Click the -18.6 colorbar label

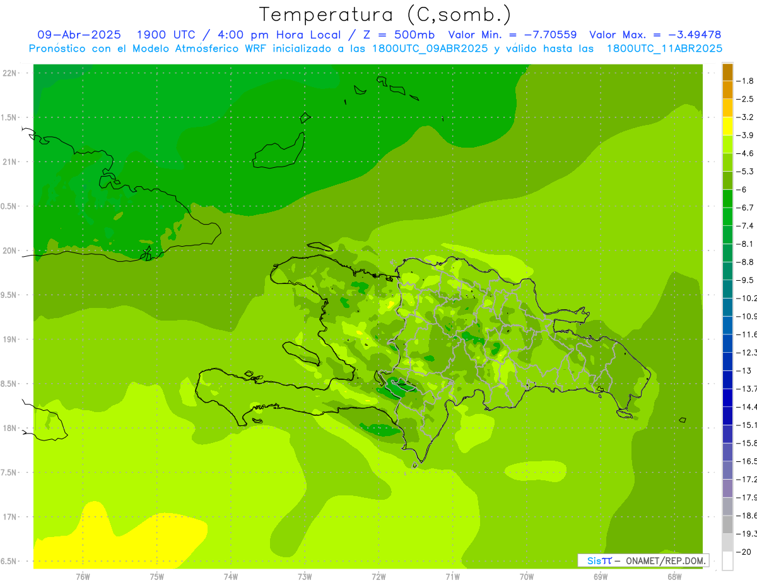(746, 516)
